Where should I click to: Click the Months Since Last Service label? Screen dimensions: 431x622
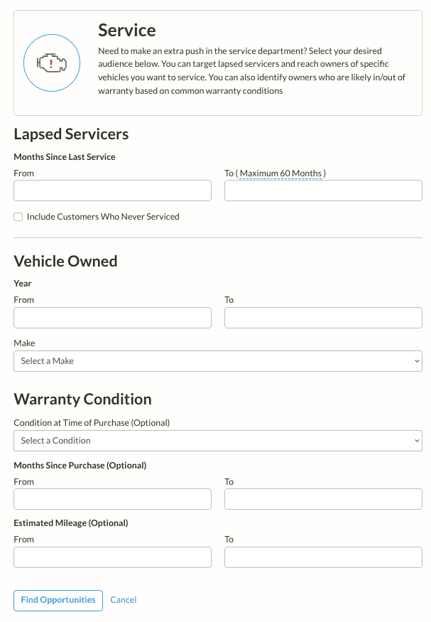[x=65, y=156]
